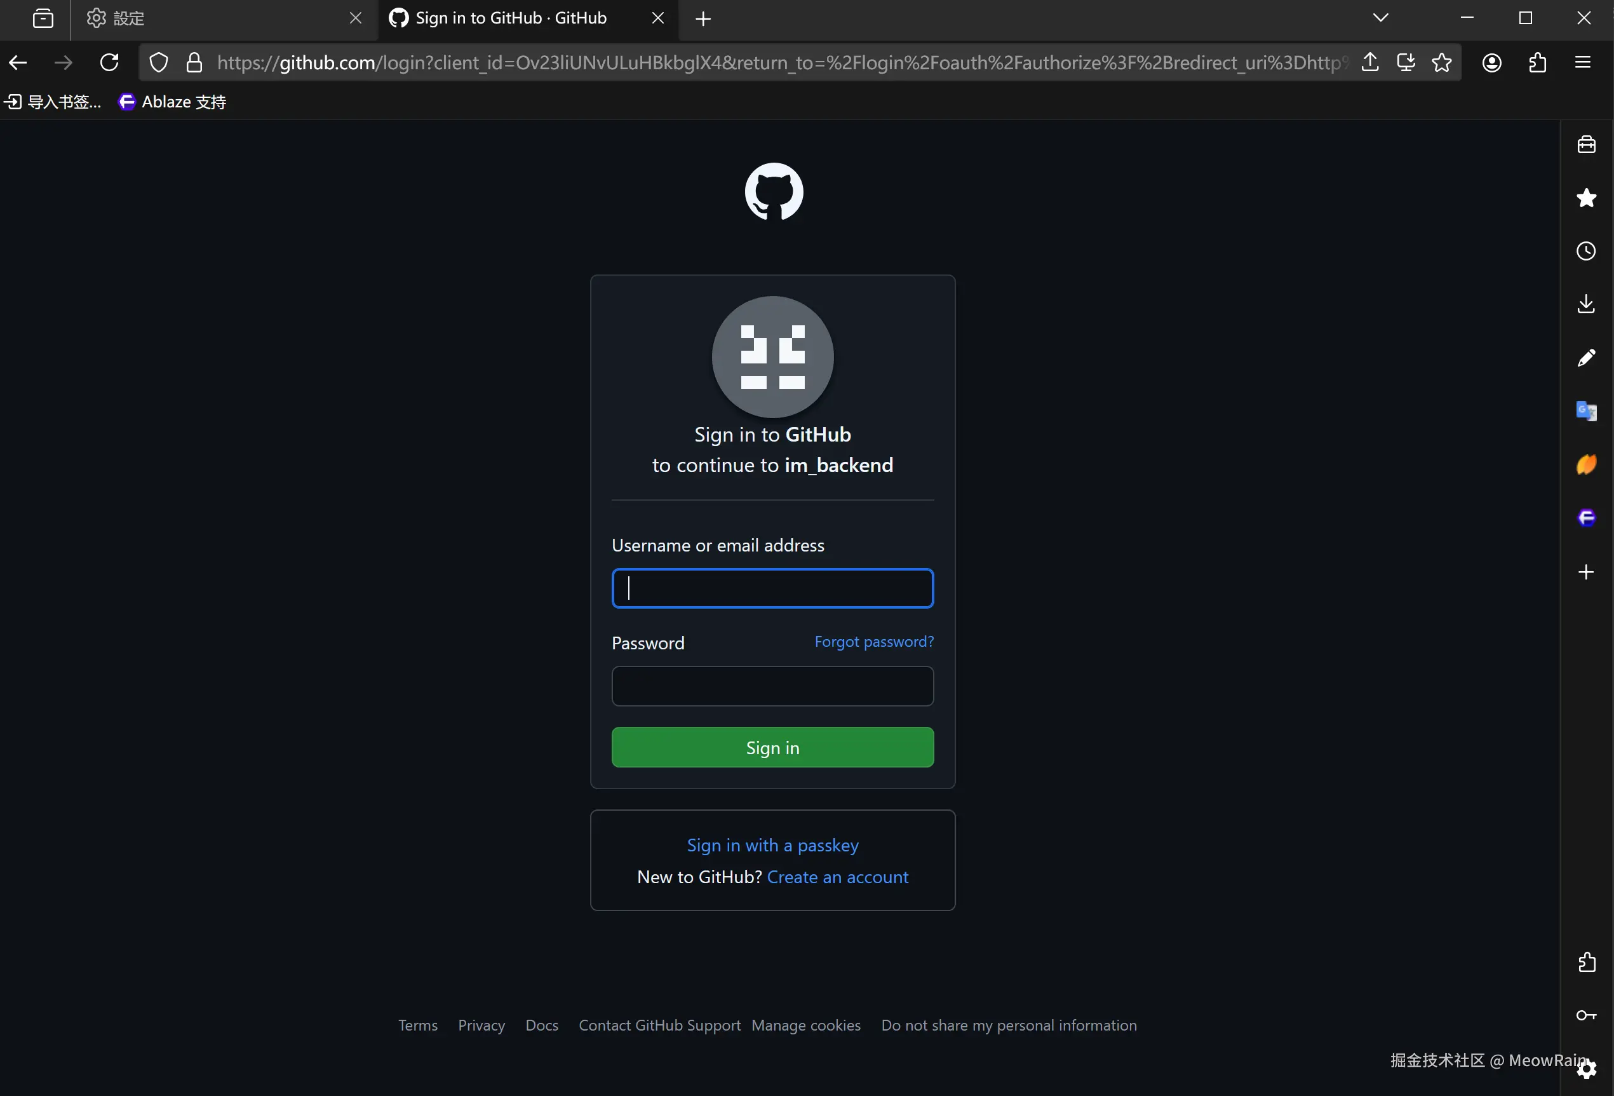This screenshot has height=1096, width=1614.
Task: Open downloads panel in right sidebar
Action: [x=1585, y=304]
